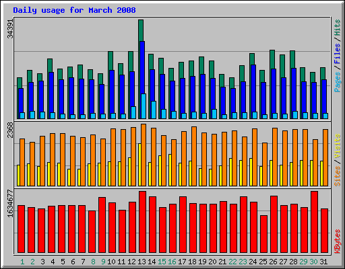This screenshot has height=269, width=345.
Task: Select the yellow sites bar for day 13
Action: coord(139,165)
